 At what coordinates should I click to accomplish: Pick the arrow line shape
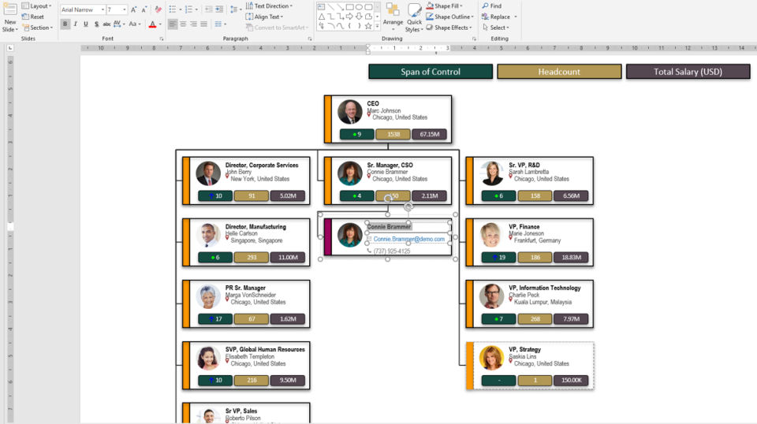(340, 7)
